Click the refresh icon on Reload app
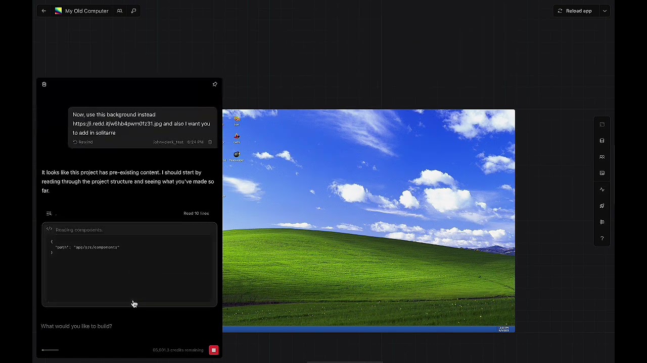The width and height of the screenshot is (647, 363). pyautogui.click(x=560, y=11)
